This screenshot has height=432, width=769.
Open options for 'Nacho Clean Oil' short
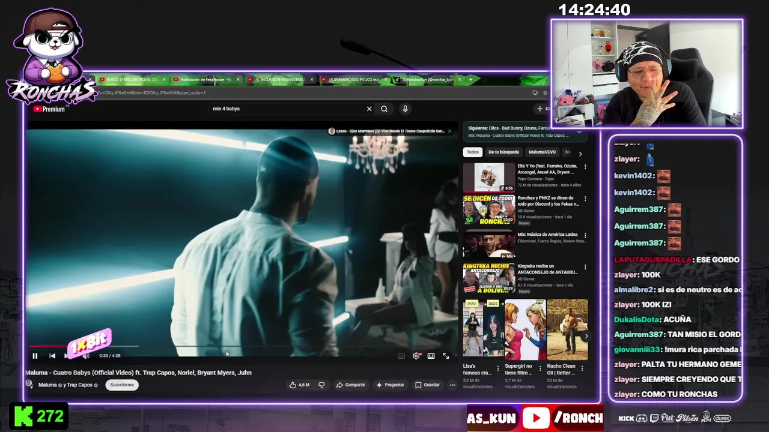coord(582,368)
